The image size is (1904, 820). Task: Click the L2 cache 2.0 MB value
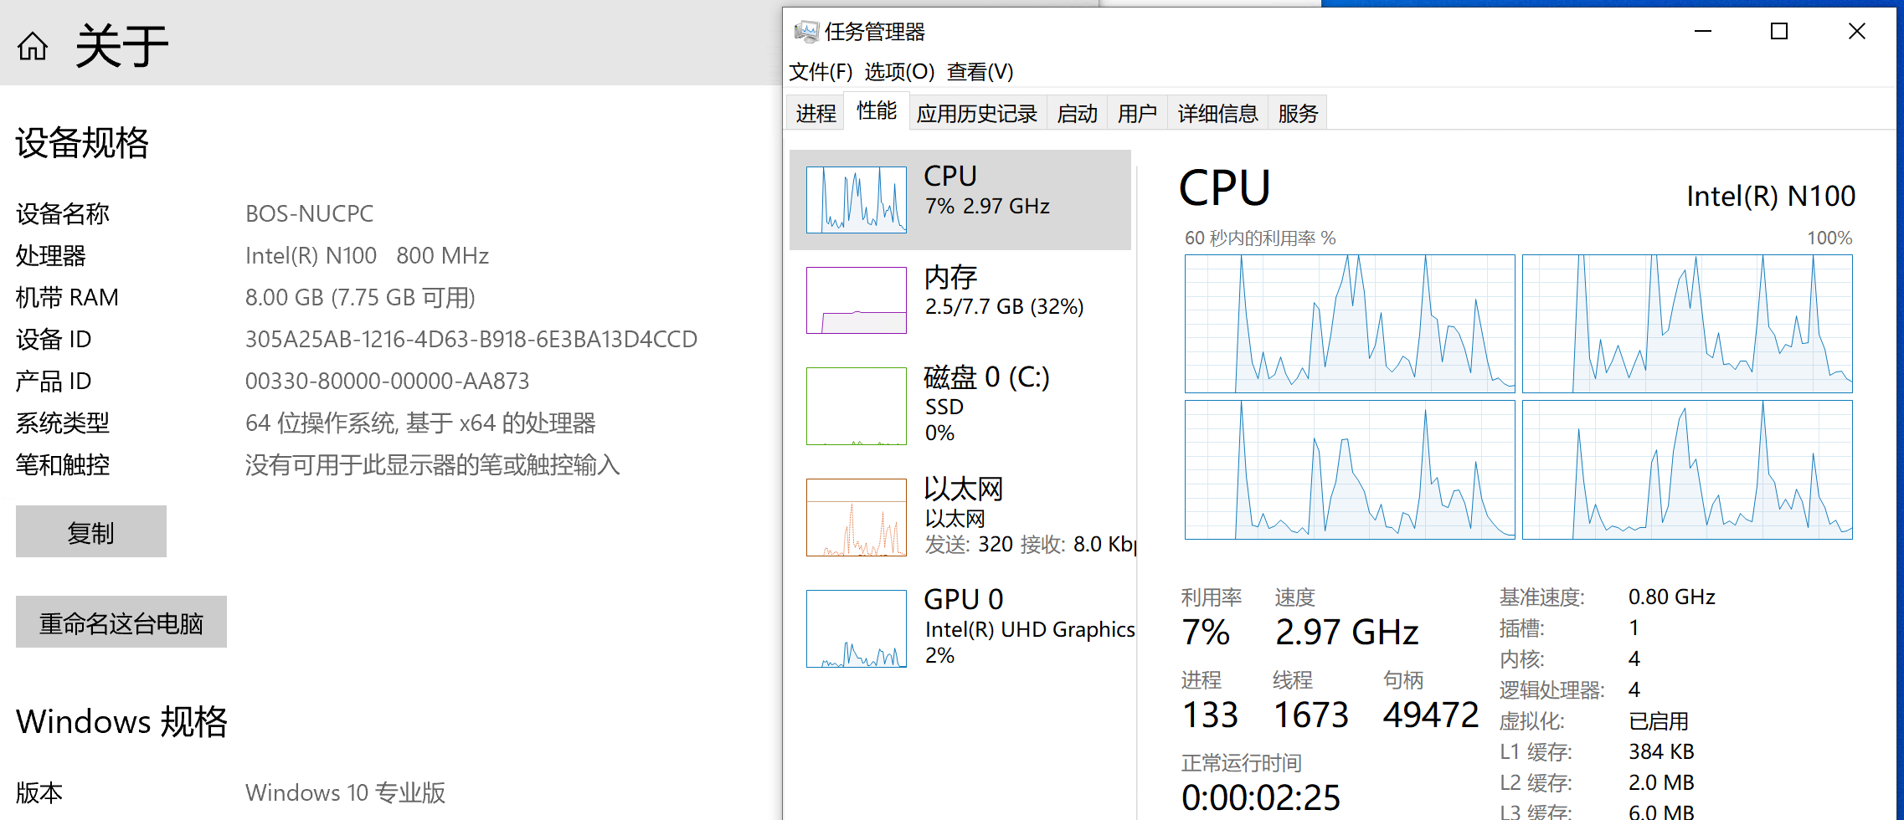(1661, 782)
